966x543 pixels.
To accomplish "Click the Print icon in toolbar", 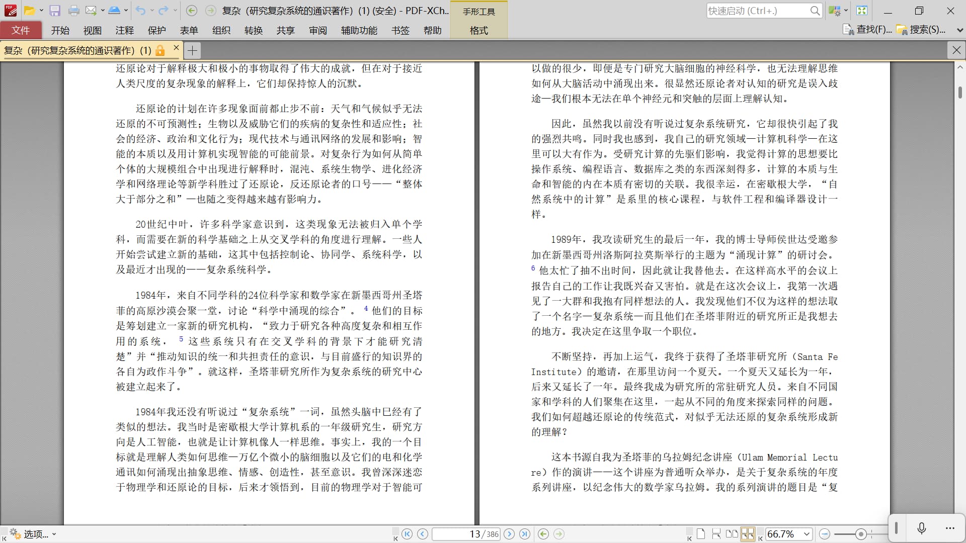I will pos(73,11).
